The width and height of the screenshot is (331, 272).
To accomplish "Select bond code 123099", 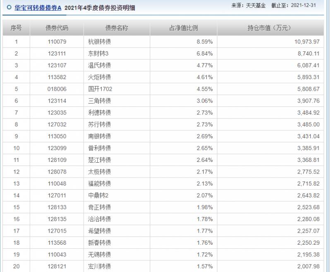I will pos(57,148).
